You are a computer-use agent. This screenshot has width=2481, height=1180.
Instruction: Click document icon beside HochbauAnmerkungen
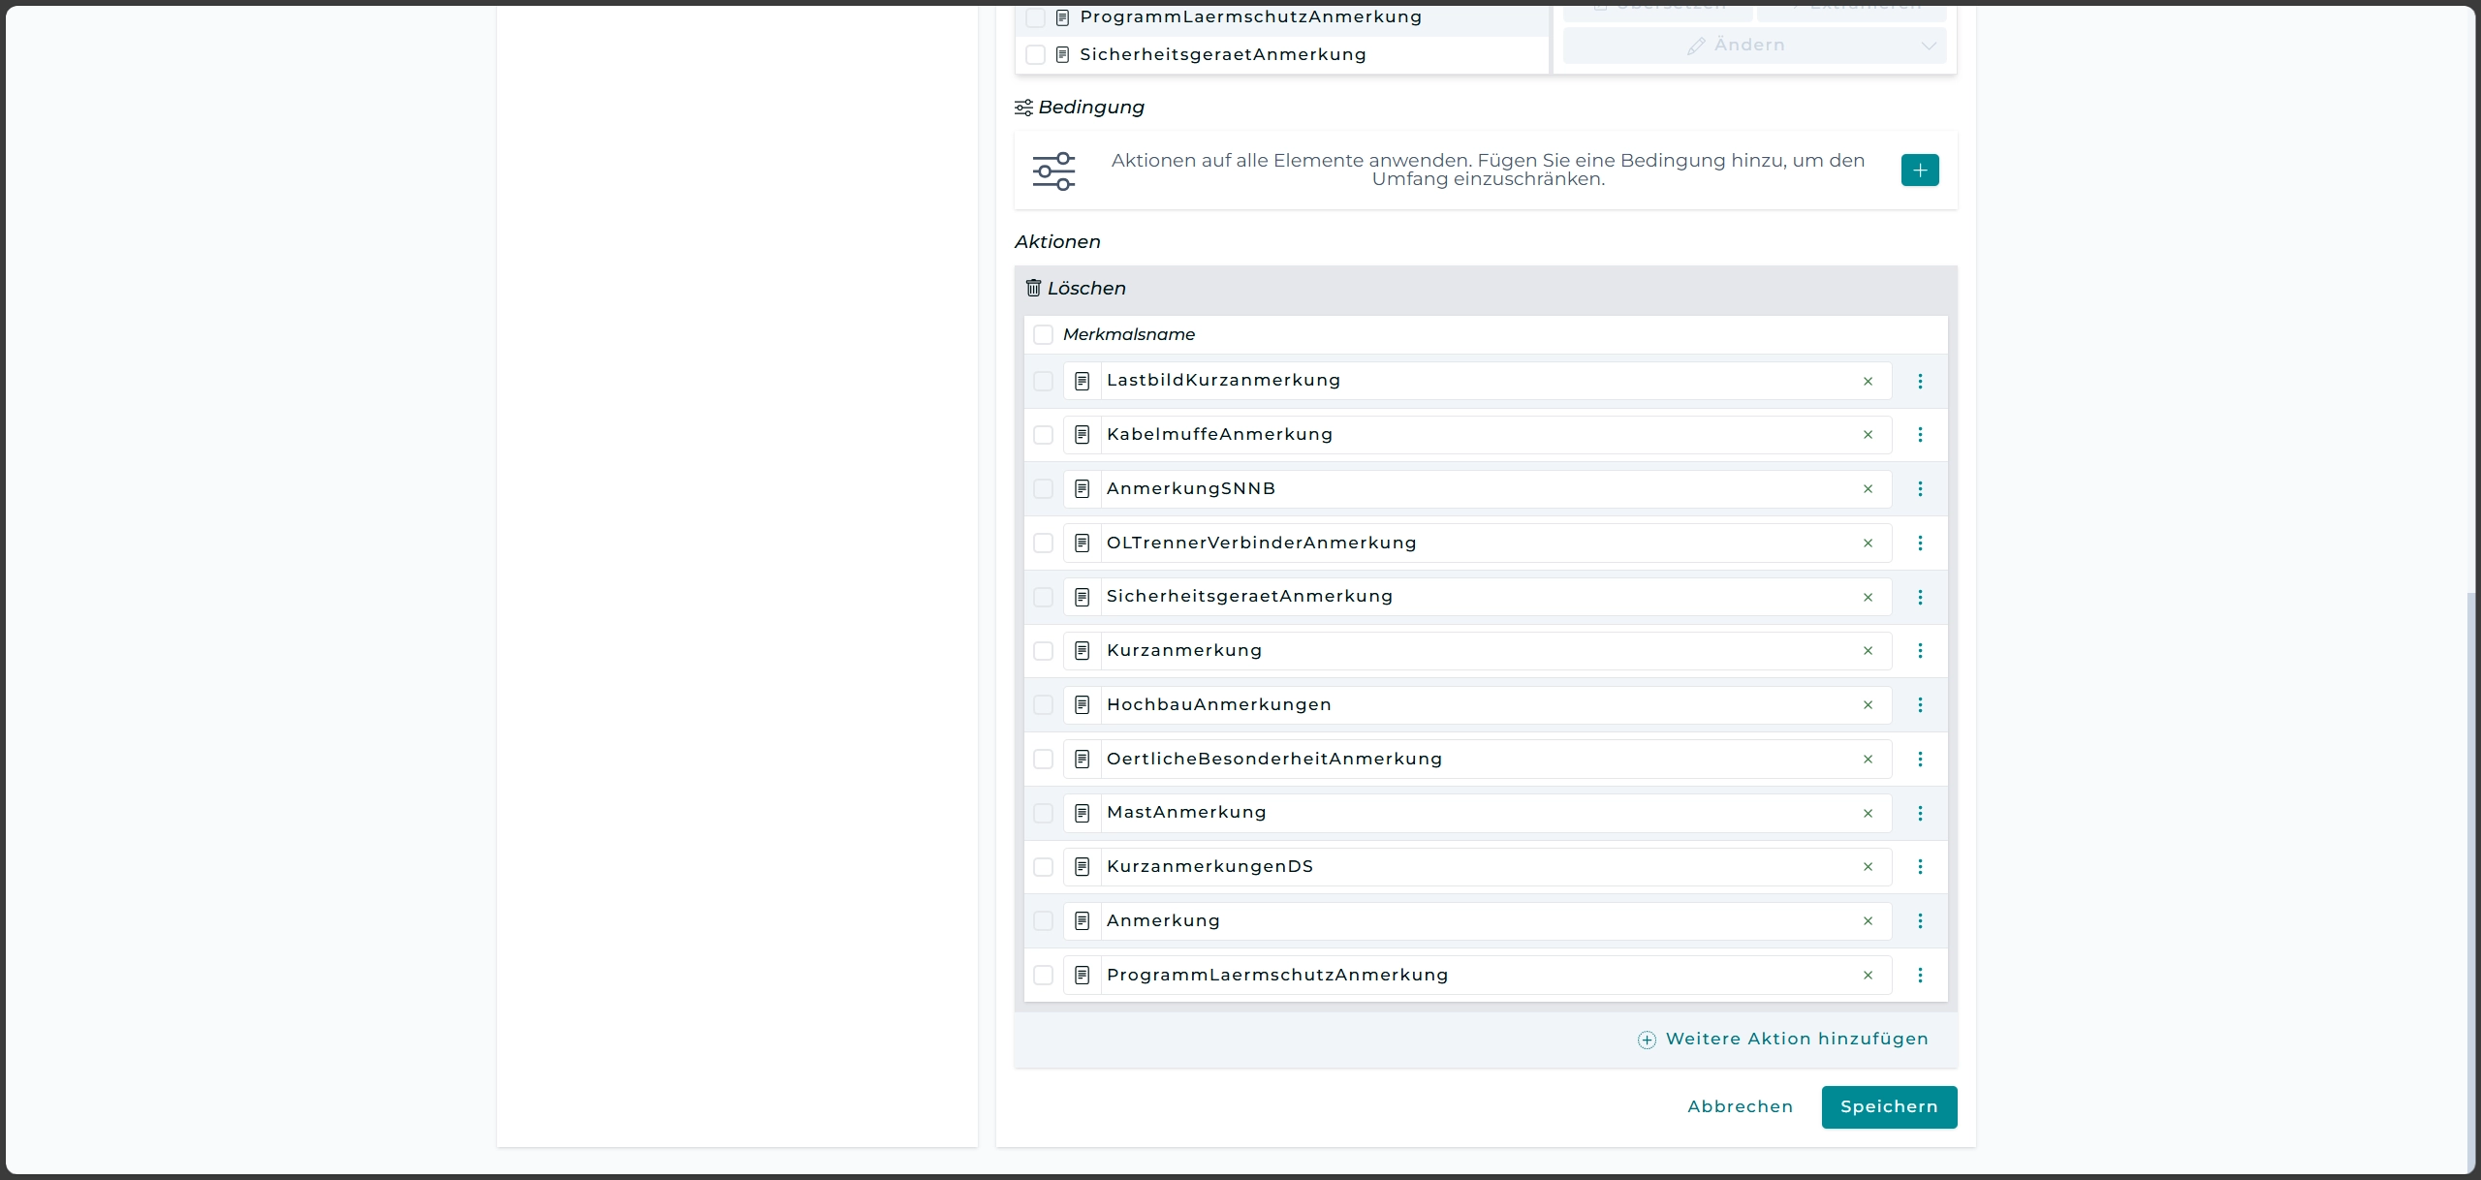pos(1082,705)
